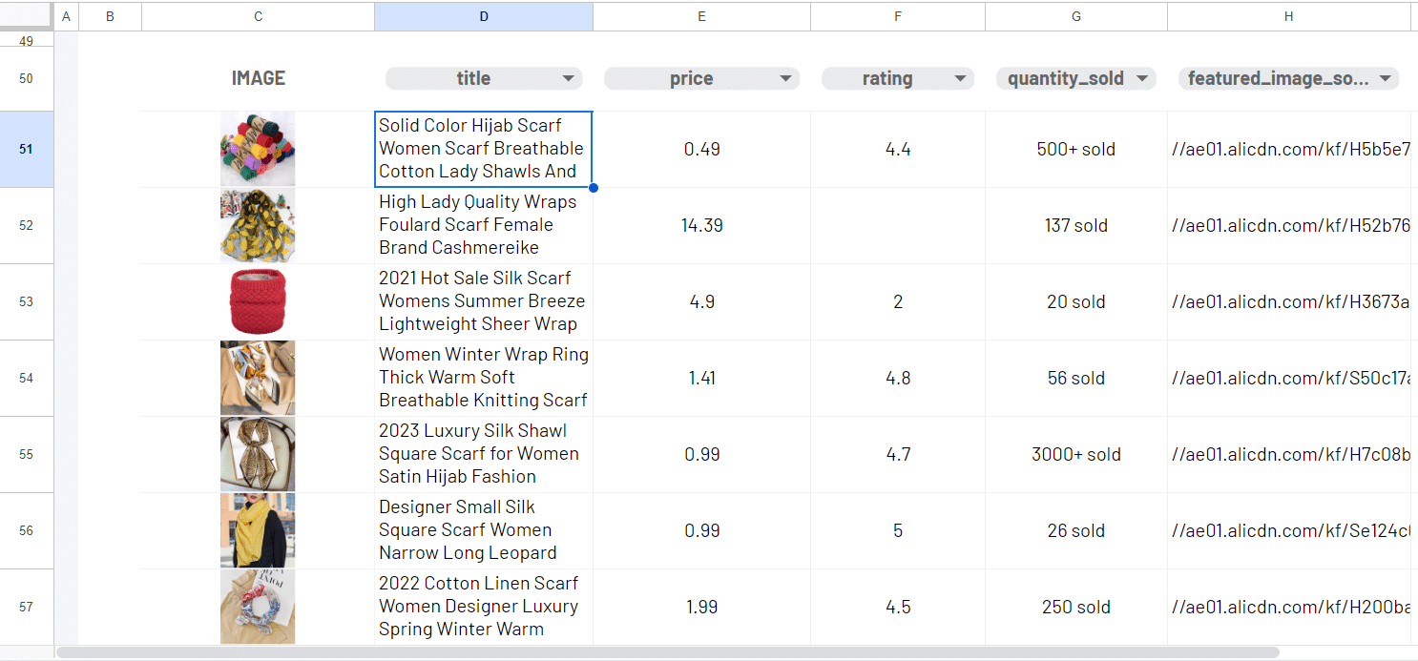Image resolution: width=1418 pixels, height=661 pixels.
Task: Select the leopard print silk scarf image
Action: 258,454
